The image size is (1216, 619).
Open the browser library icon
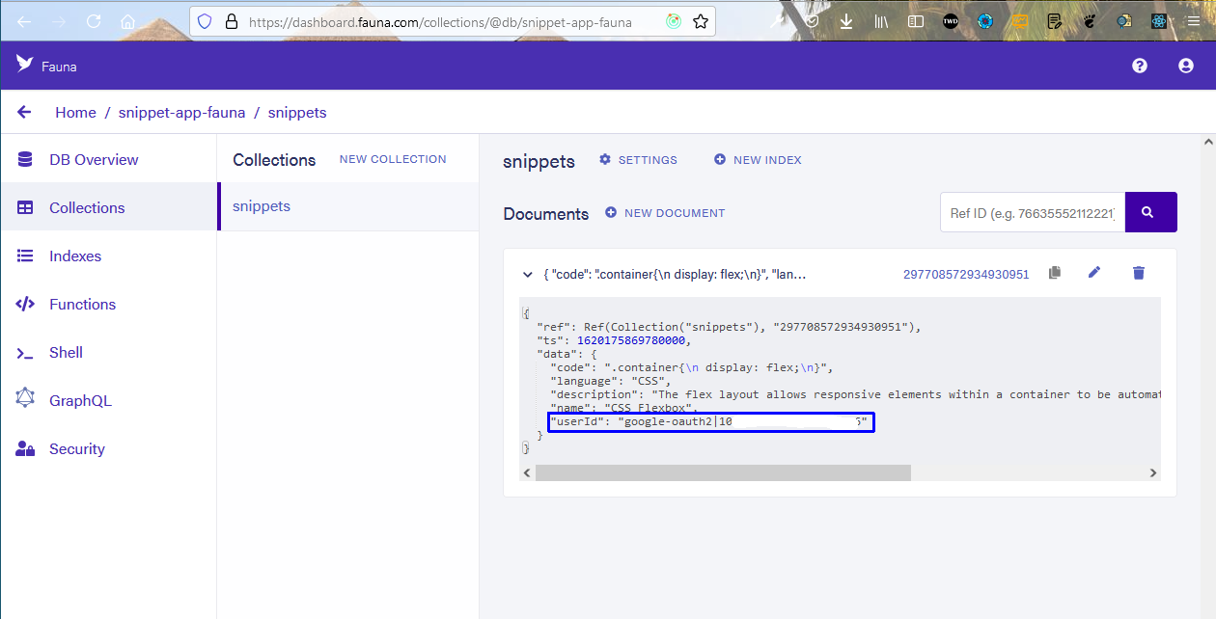click(882, 21)
